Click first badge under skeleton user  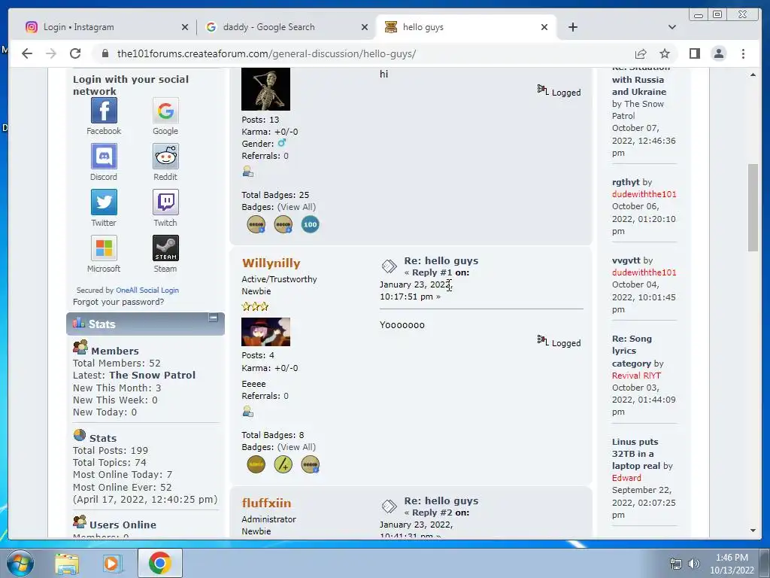[256, 224]
